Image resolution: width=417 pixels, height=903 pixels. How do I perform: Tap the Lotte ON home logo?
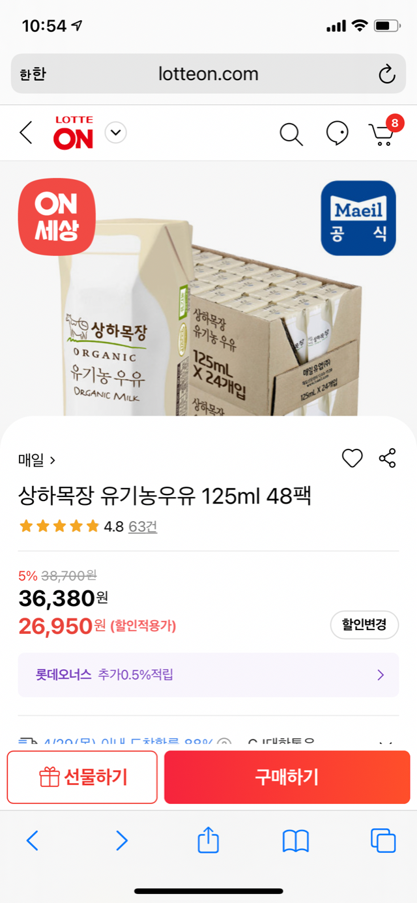tap(74, 133)
